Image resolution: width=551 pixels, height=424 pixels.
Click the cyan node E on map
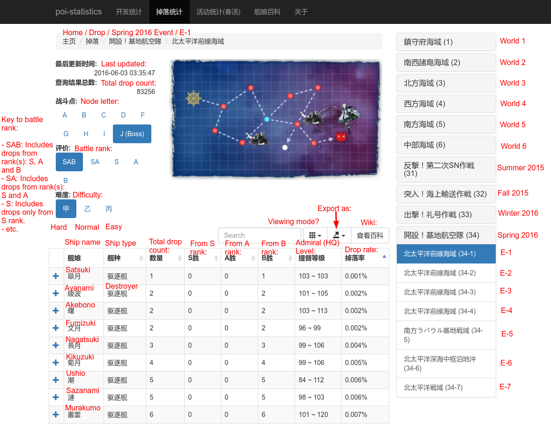click(267, 119)
